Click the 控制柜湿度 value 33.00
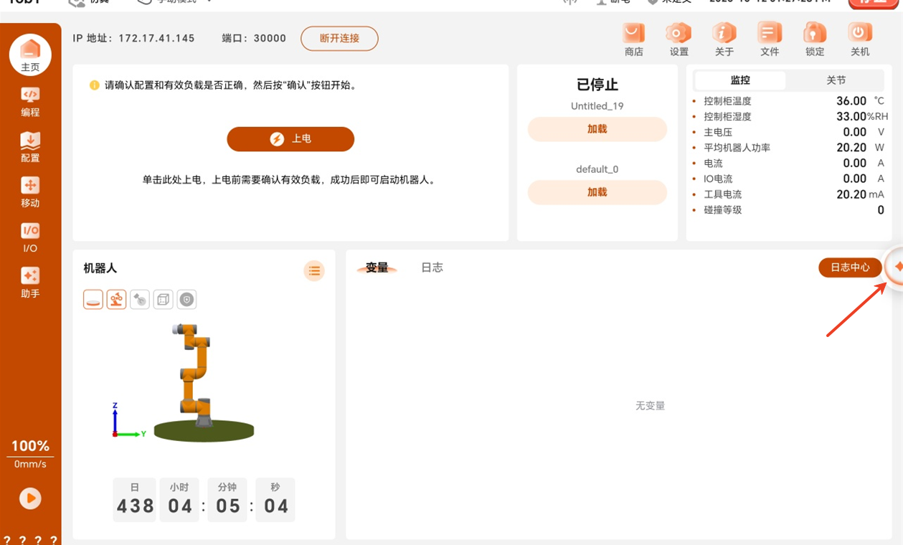The height and width of the screenshot is (545, 903). 851,117
